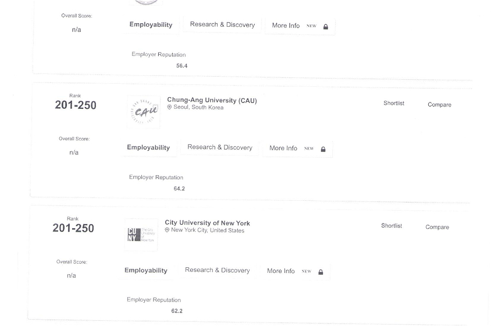Shortlist City University of New York
The height and width of the screenshot is (326, 491).
[x=392, y=226]
